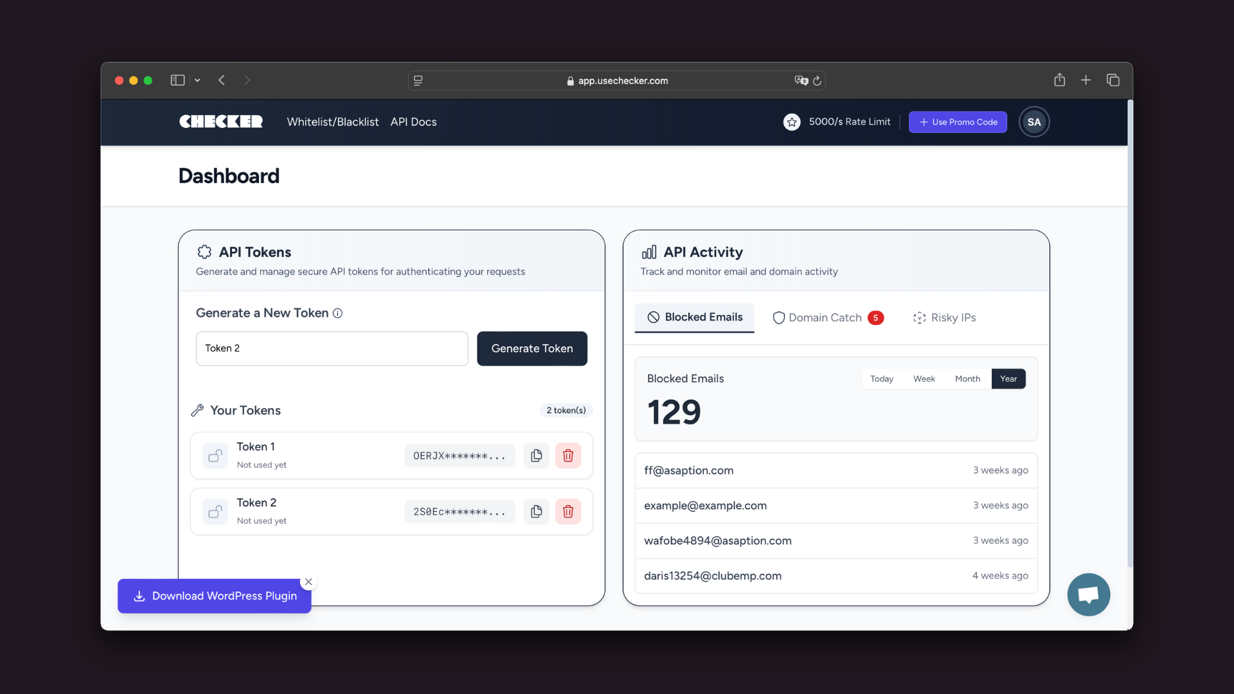This screenshot has width=1234, height=694.
Task: Copy the Token 2 API key
Action: 536,512
